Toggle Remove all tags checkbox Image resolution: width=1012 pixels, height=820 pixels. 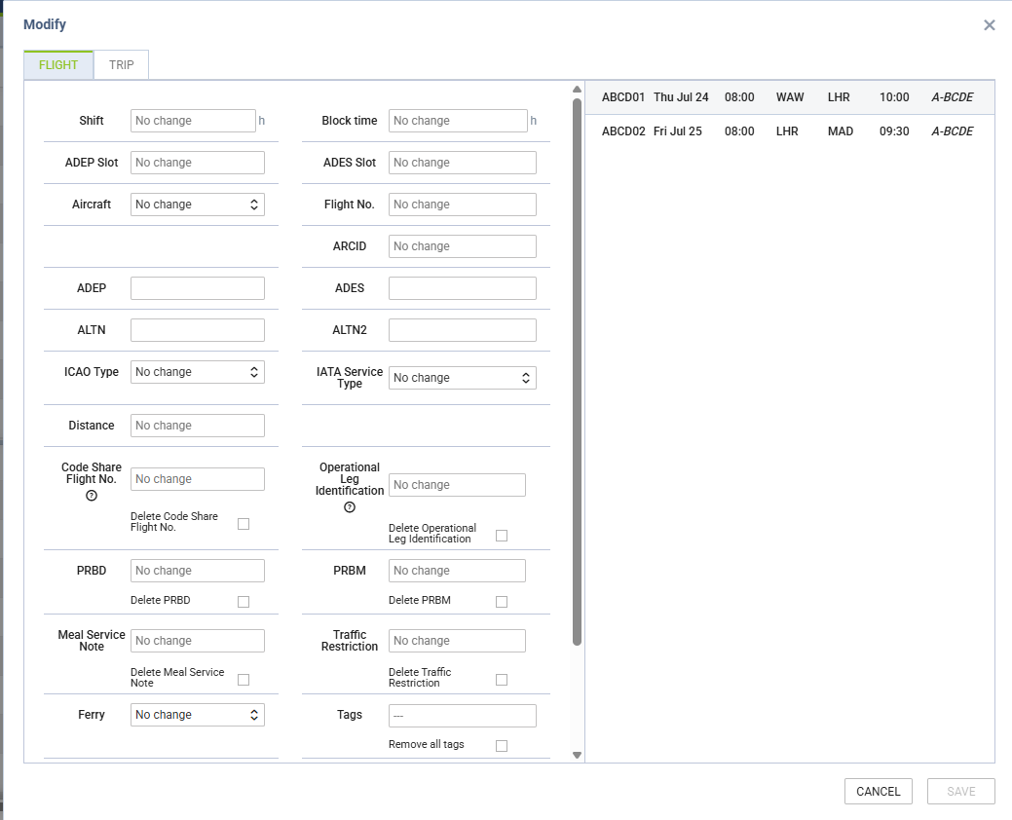[x=502, y=746]
